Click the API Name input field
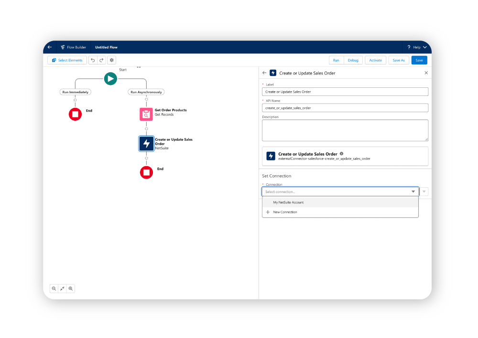The width and height of the screenshot is (478, 338). [345, 108]
